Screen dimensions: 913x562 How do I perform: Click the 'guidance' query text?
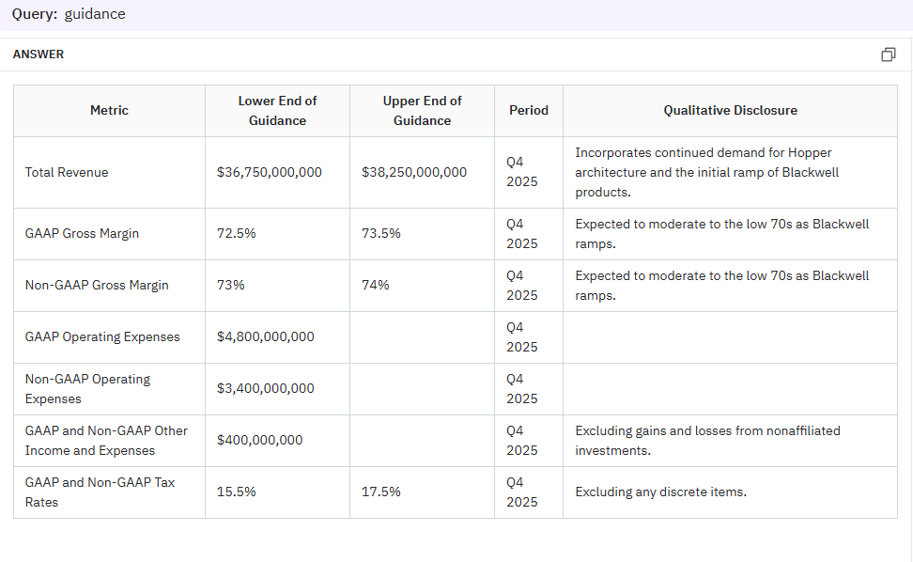coord(95,14)
